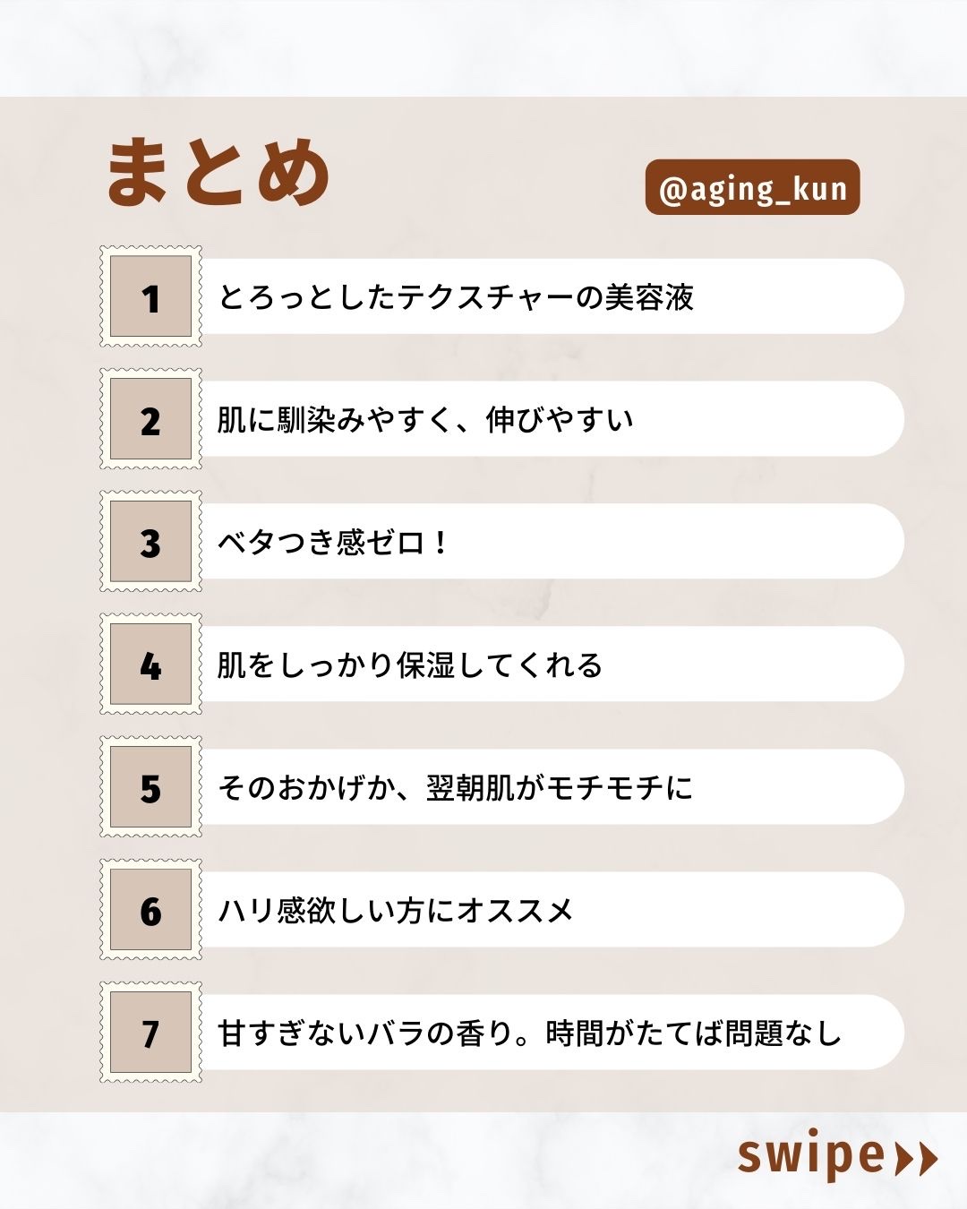Viewport: 967px width, 1209px height.
Task: Select the 肌をしっかり保湿してくれる item
Action: click(x=409, y=665)
